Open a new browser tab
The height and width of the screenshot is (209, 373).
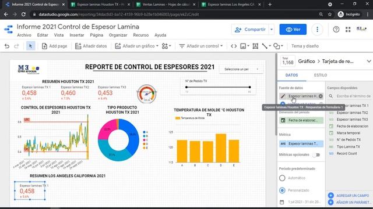click(x=270, y=5)
